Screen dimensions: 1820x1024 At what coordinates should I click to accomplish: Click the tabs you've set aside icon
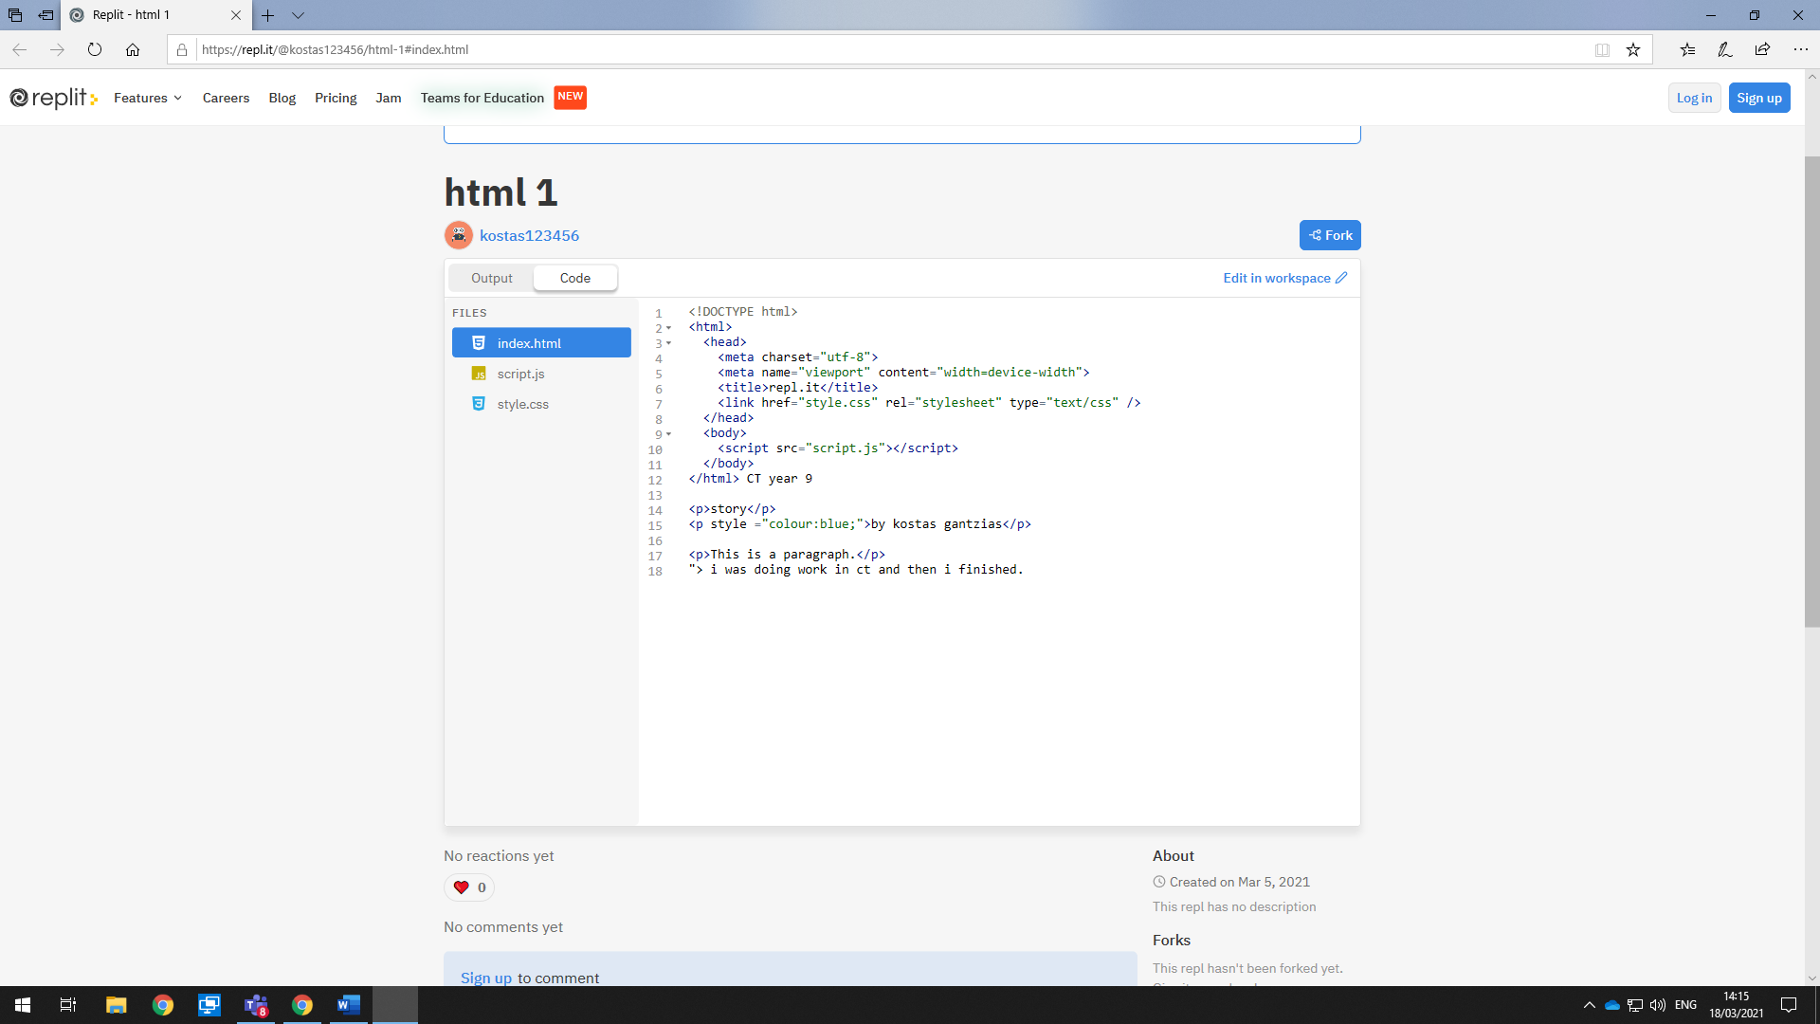pos(15,15)
